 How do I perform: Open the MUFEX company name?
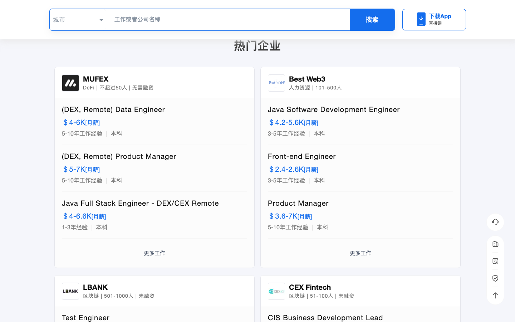tap(96, 79)
